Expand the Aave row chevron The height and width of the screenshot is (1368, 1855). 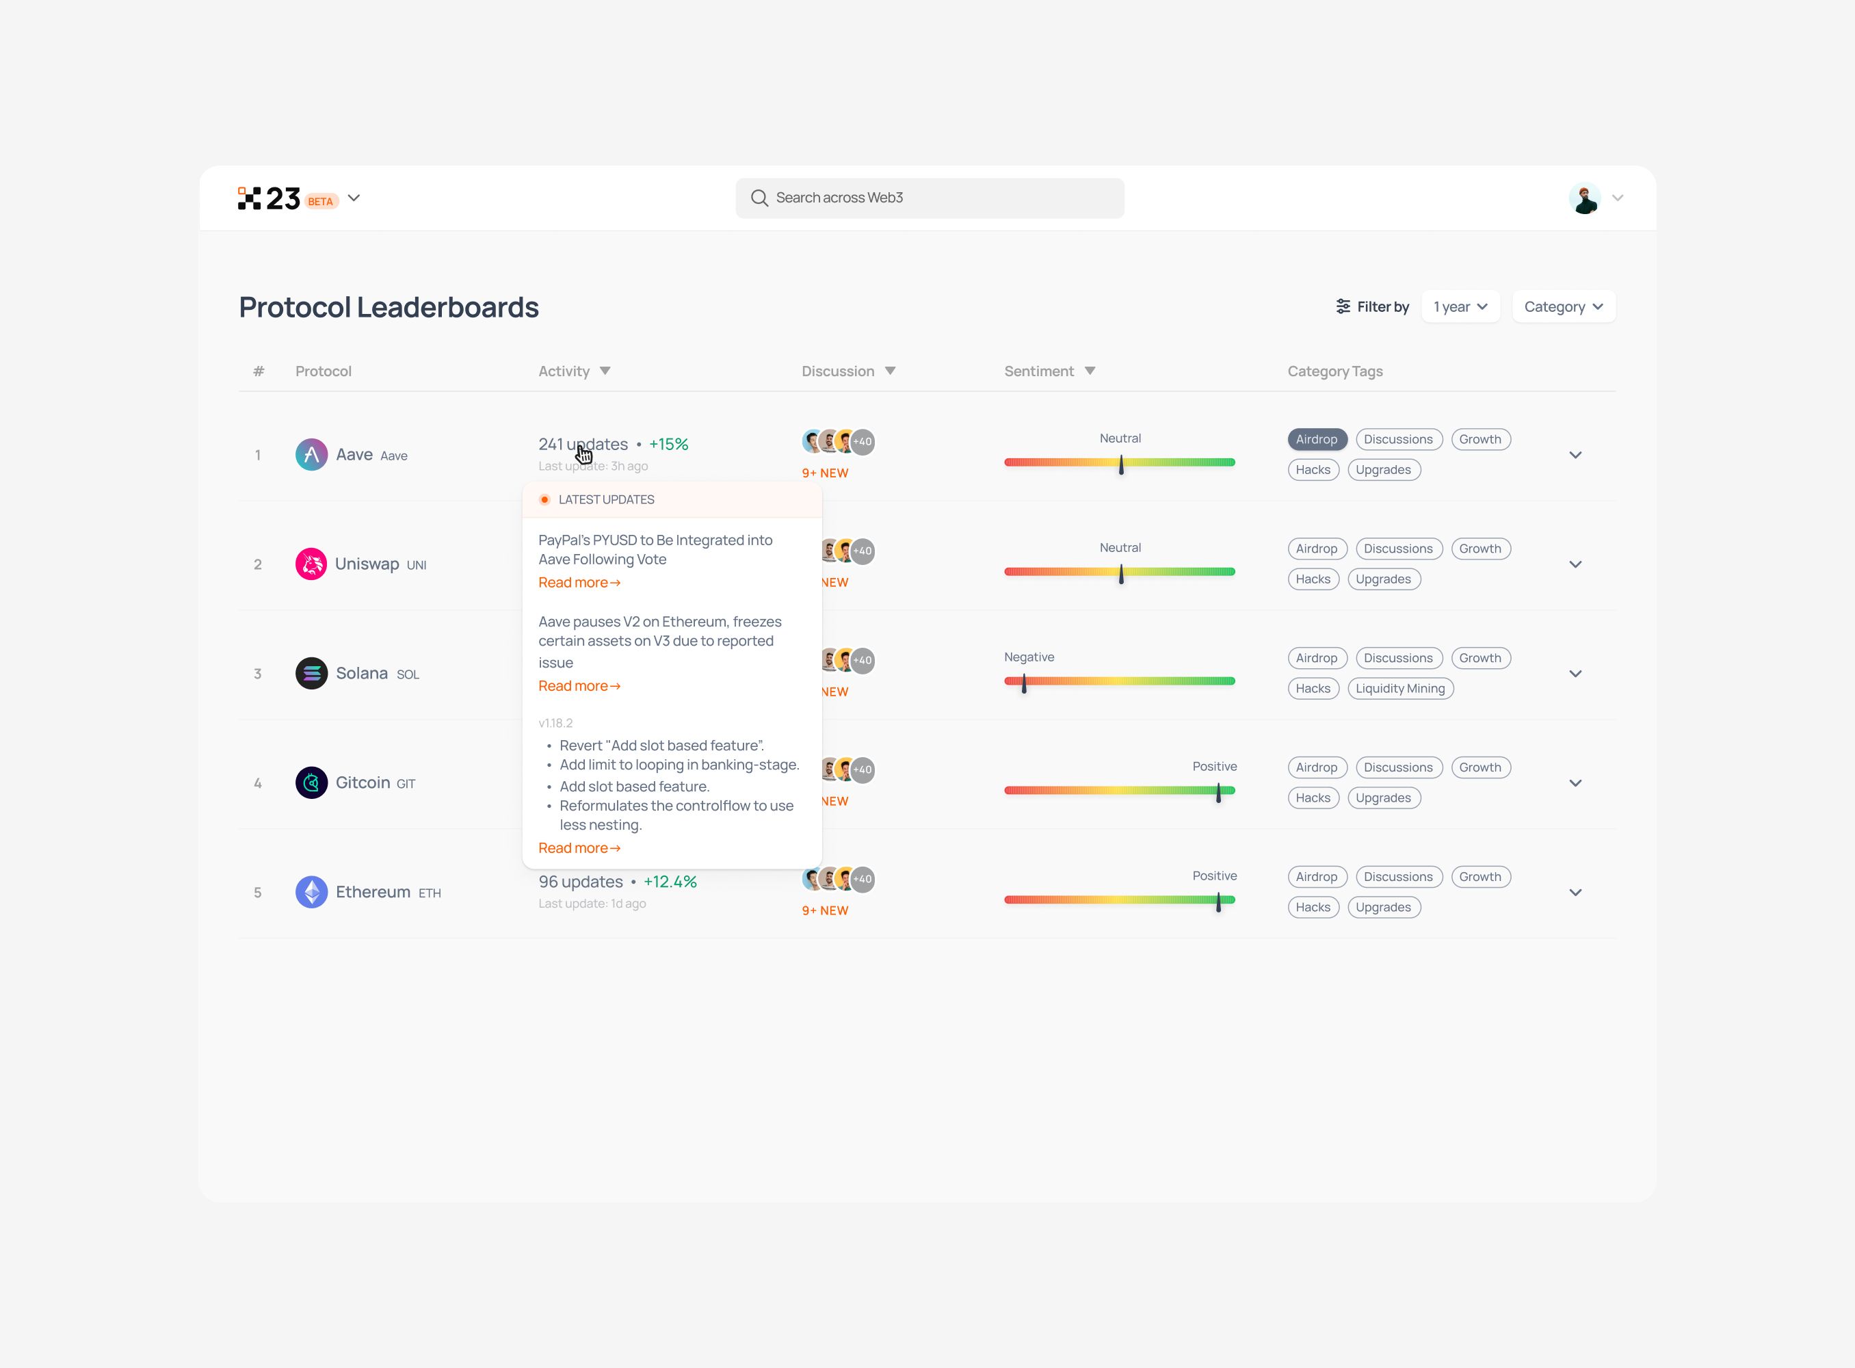tap(1575, 455)
